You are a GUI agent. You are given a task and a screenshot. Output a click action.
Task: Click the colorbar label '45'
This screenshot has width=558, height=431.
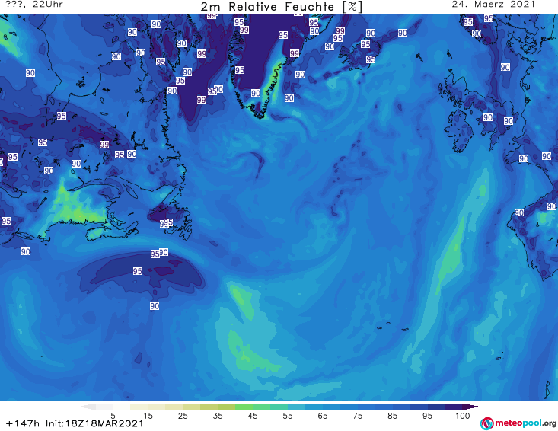(252, 416)
